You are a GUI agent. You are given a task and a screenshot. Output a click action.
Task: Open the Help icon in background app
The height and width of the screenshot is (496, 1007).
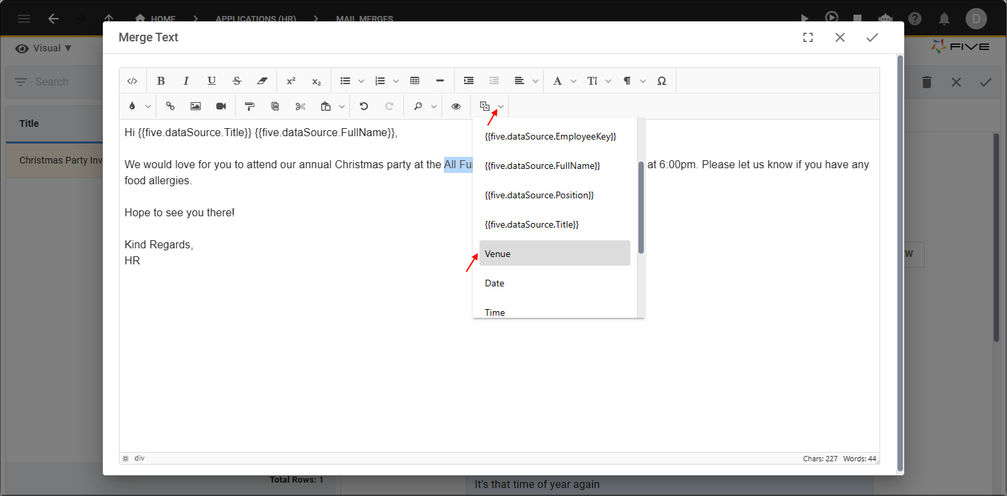(916, 19)
